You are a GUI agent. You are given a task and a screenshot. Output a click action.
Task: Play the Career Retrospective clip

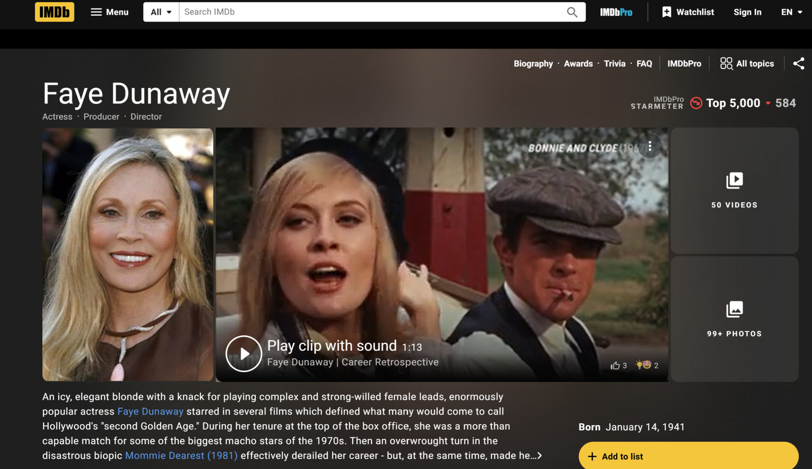[244, 353]
